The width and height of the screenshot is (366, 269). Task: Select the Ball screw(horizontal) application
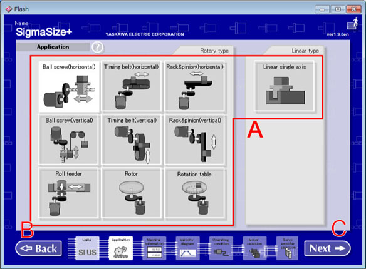pos(69,86)
